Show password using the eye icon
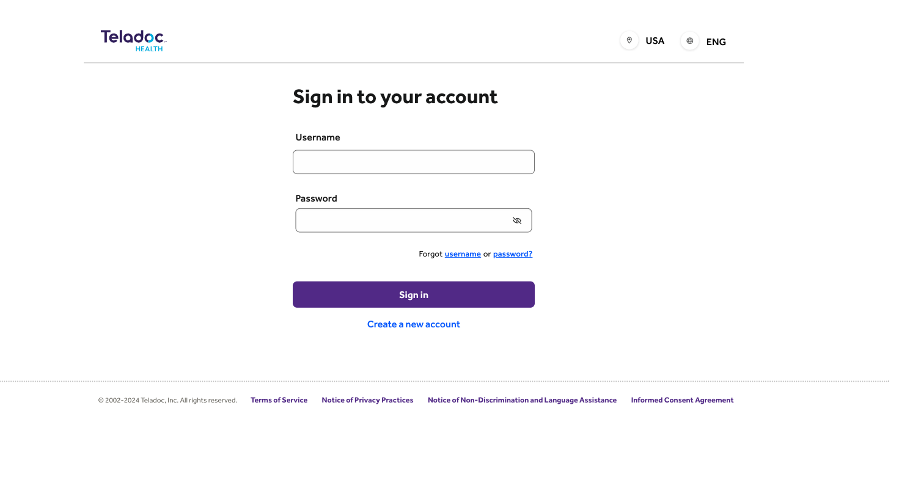Screen dimensions: 910x477 (517, 220)
